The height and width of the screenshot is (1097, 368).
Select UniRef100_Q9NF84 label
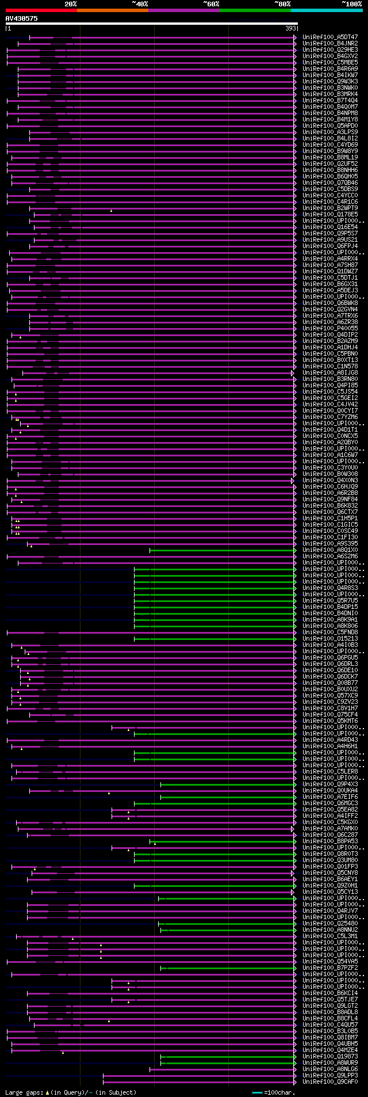[330, 500]
